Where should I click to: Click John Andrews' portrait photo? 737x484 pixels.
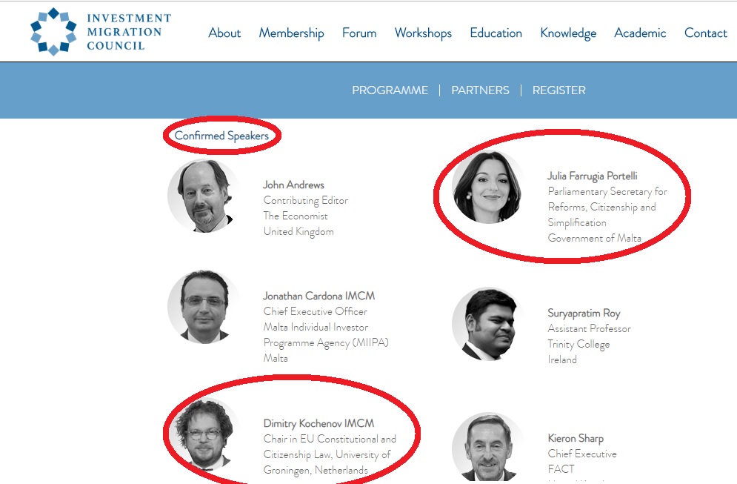pos(203,196)
